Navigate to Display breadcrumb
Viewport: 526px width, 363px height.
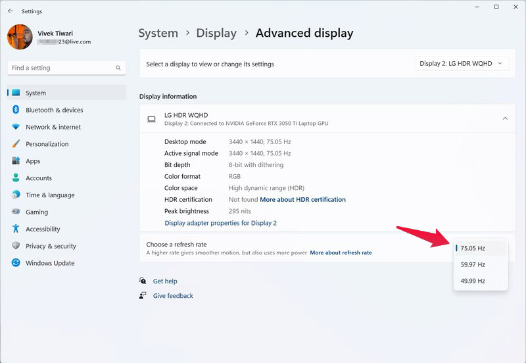[x=216, y=33]
